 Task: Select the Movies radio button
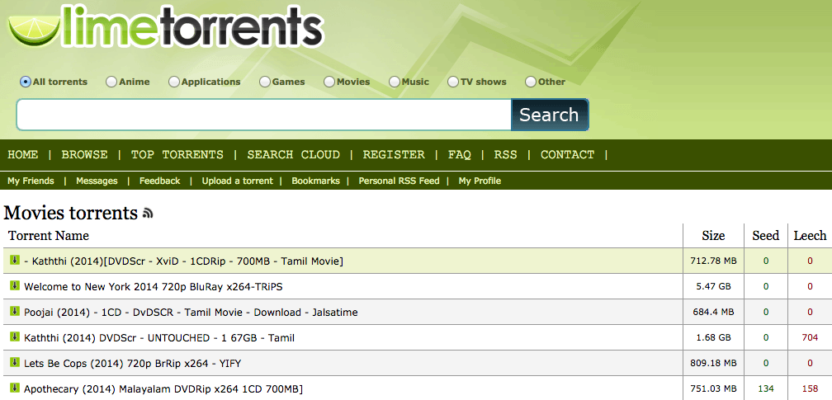[x=329, y=82]
